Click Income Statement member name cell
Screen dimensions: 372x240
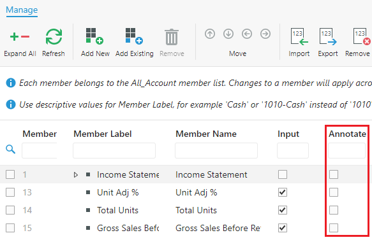coord(211,174)
